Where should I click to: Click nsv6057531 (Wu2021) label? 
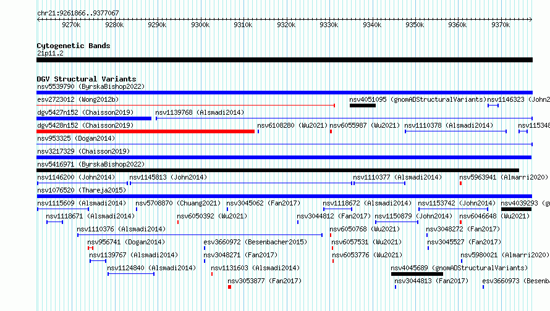point(366,242)
